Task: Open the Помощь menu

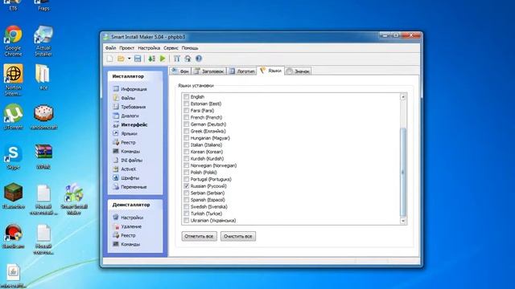Action: tap(190, 48)
